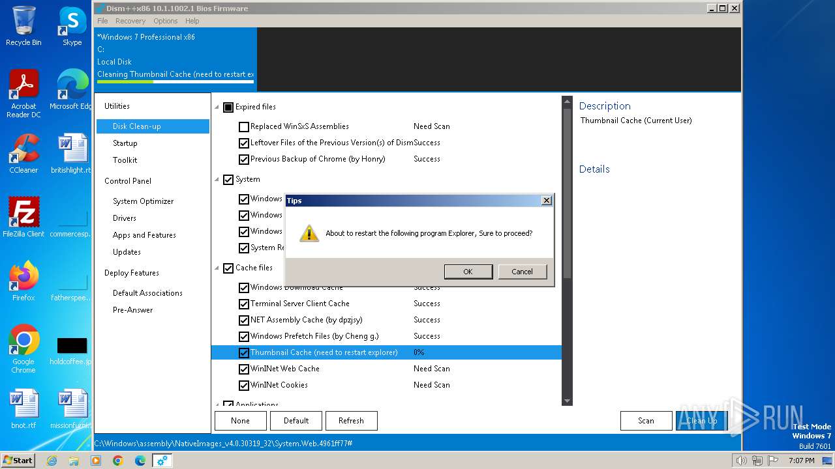The width and height of the screenshot is (835, 469).
Task: Confirm restart with OK button
Action: (x=468, y=272)
